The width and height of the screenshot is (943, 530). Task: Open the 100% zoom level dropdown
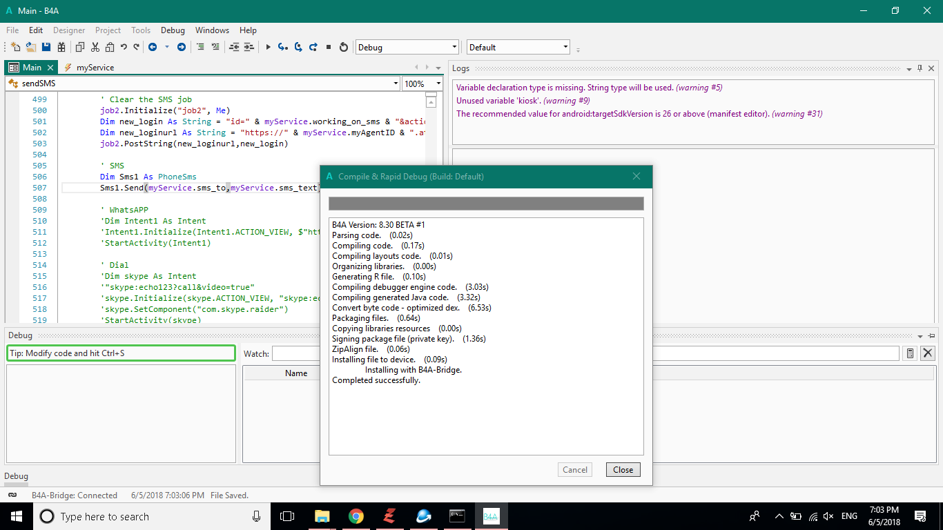pyautogui.click(x=438, y=84)
